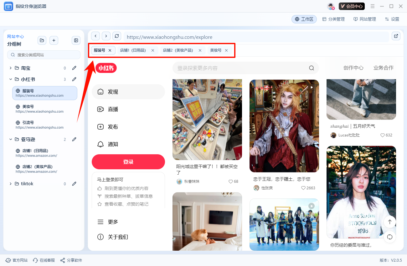Edit the 小红书 group with pencil icon
Screen dimensions: 407x266
74,79
